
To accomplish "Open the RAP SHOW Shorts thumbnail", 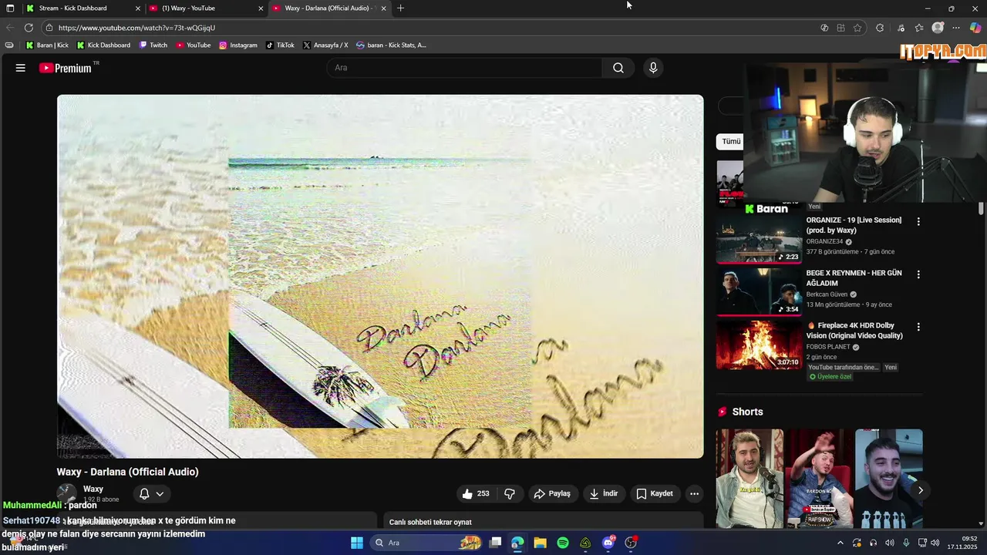I will [819, 479].
